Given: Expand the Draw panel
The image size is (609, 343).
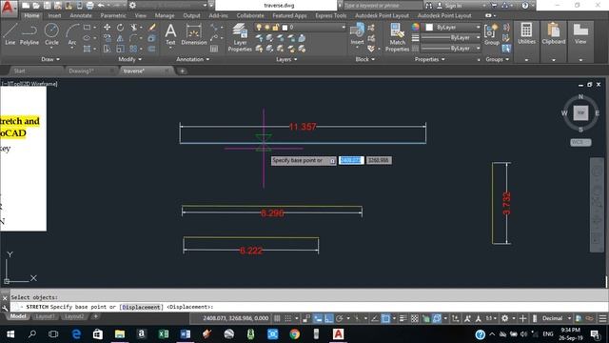Looking at the screenshot, I should [50, 59].
